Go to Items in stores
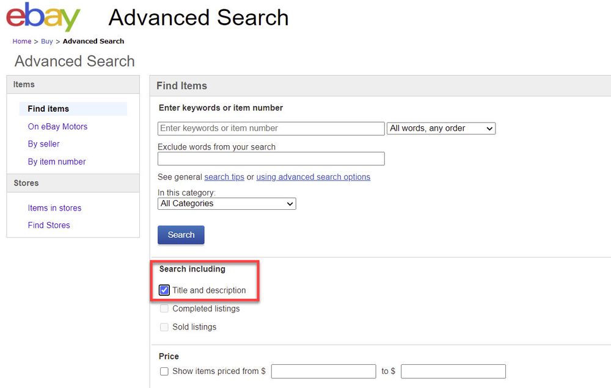The image size is (611, 388). coord(54,208)
